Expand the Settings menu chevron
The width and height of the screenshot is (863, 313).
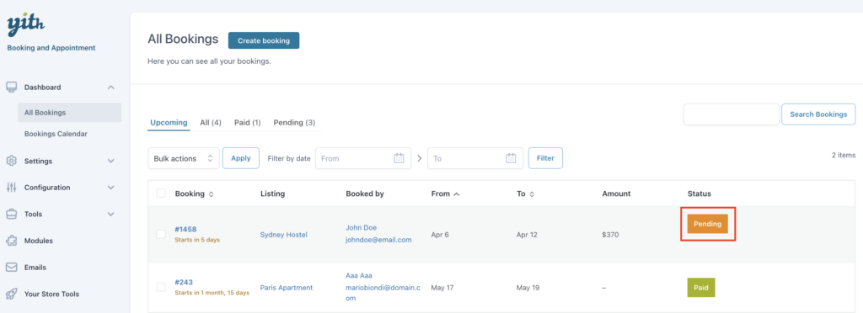(x=110, y=161)
